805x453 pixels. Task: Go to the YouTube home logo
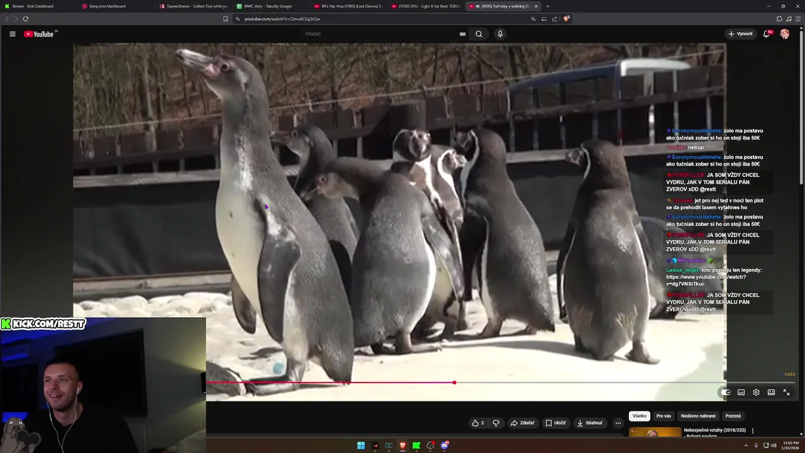click(39, 34)
